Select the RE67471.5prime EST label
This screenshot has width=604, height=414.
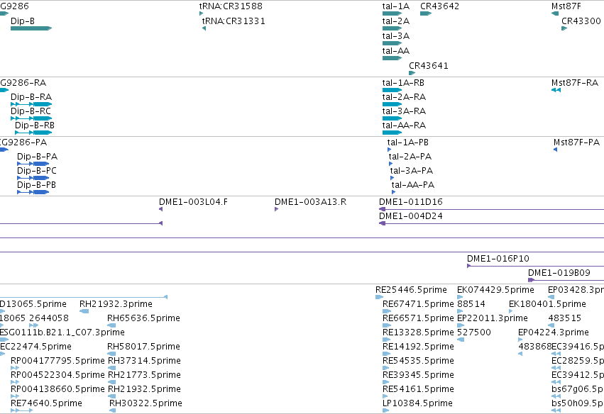click(x=418, y=304)
